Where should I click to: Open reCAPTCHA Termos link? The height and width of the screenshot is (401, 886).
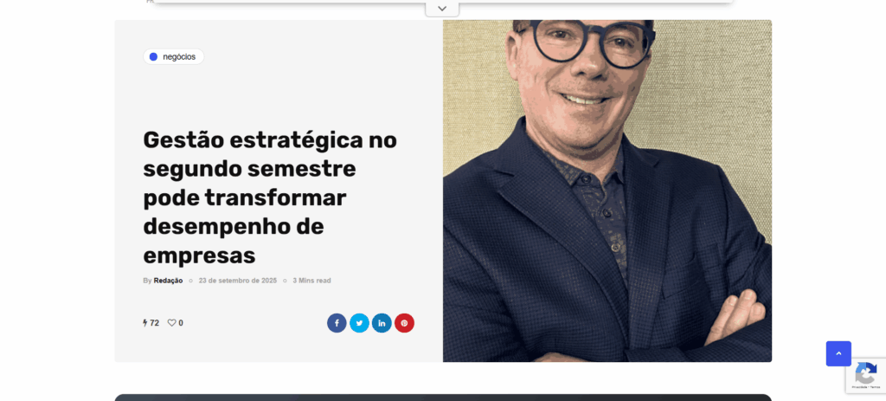(876, 387)
